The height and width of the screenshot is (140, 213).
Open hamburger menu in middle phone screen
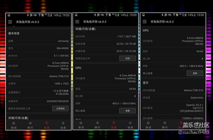(x=77, y=22)
